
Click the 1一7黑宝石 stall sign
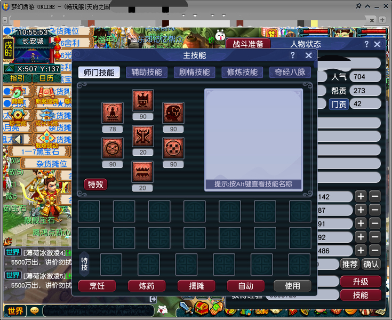pos(40,151)
